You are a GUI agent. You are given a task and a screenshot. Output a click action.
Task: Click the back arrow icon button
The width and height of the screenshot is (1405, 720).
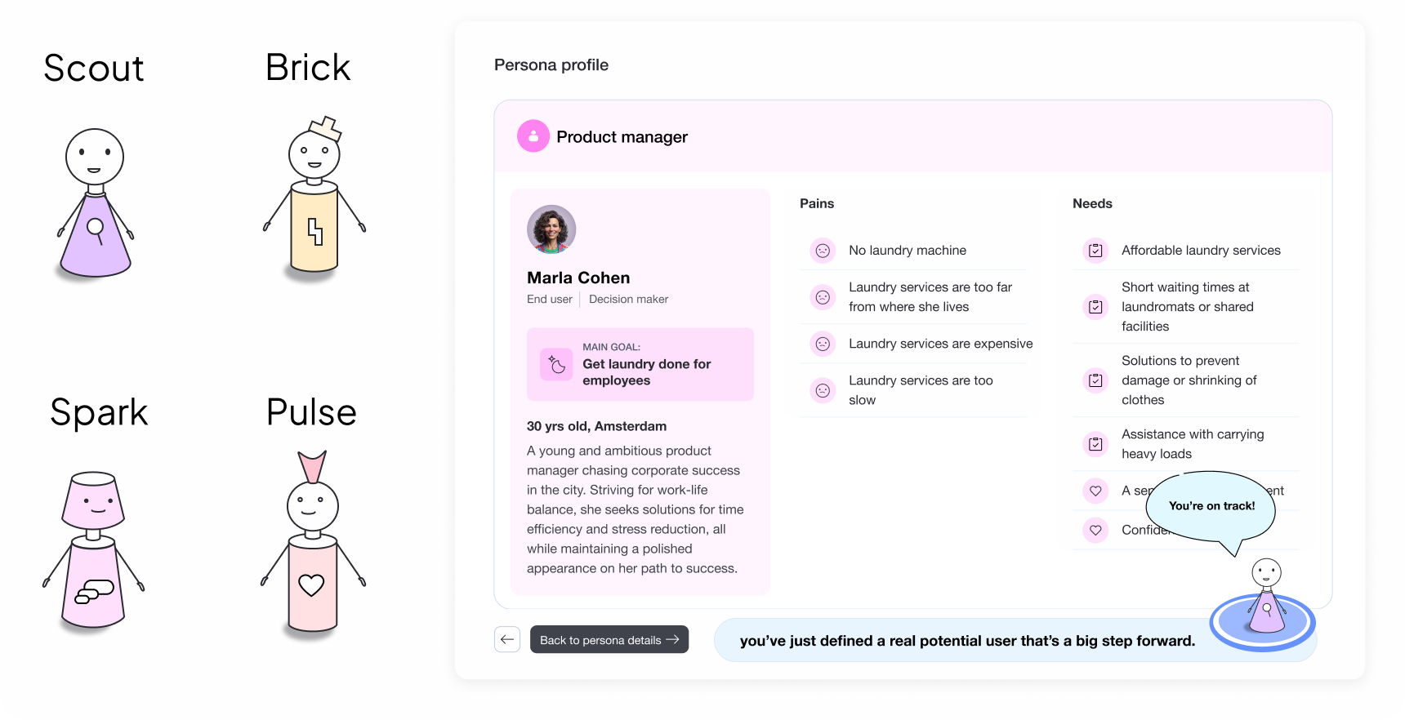click(507, 639)
